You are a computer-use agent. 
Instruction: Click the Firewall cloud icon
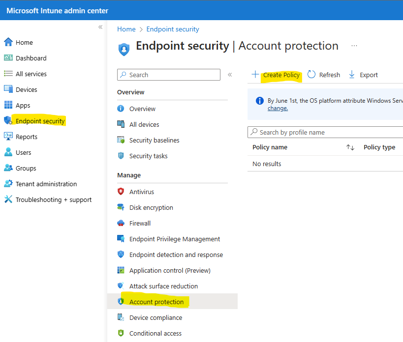point(121,223)
